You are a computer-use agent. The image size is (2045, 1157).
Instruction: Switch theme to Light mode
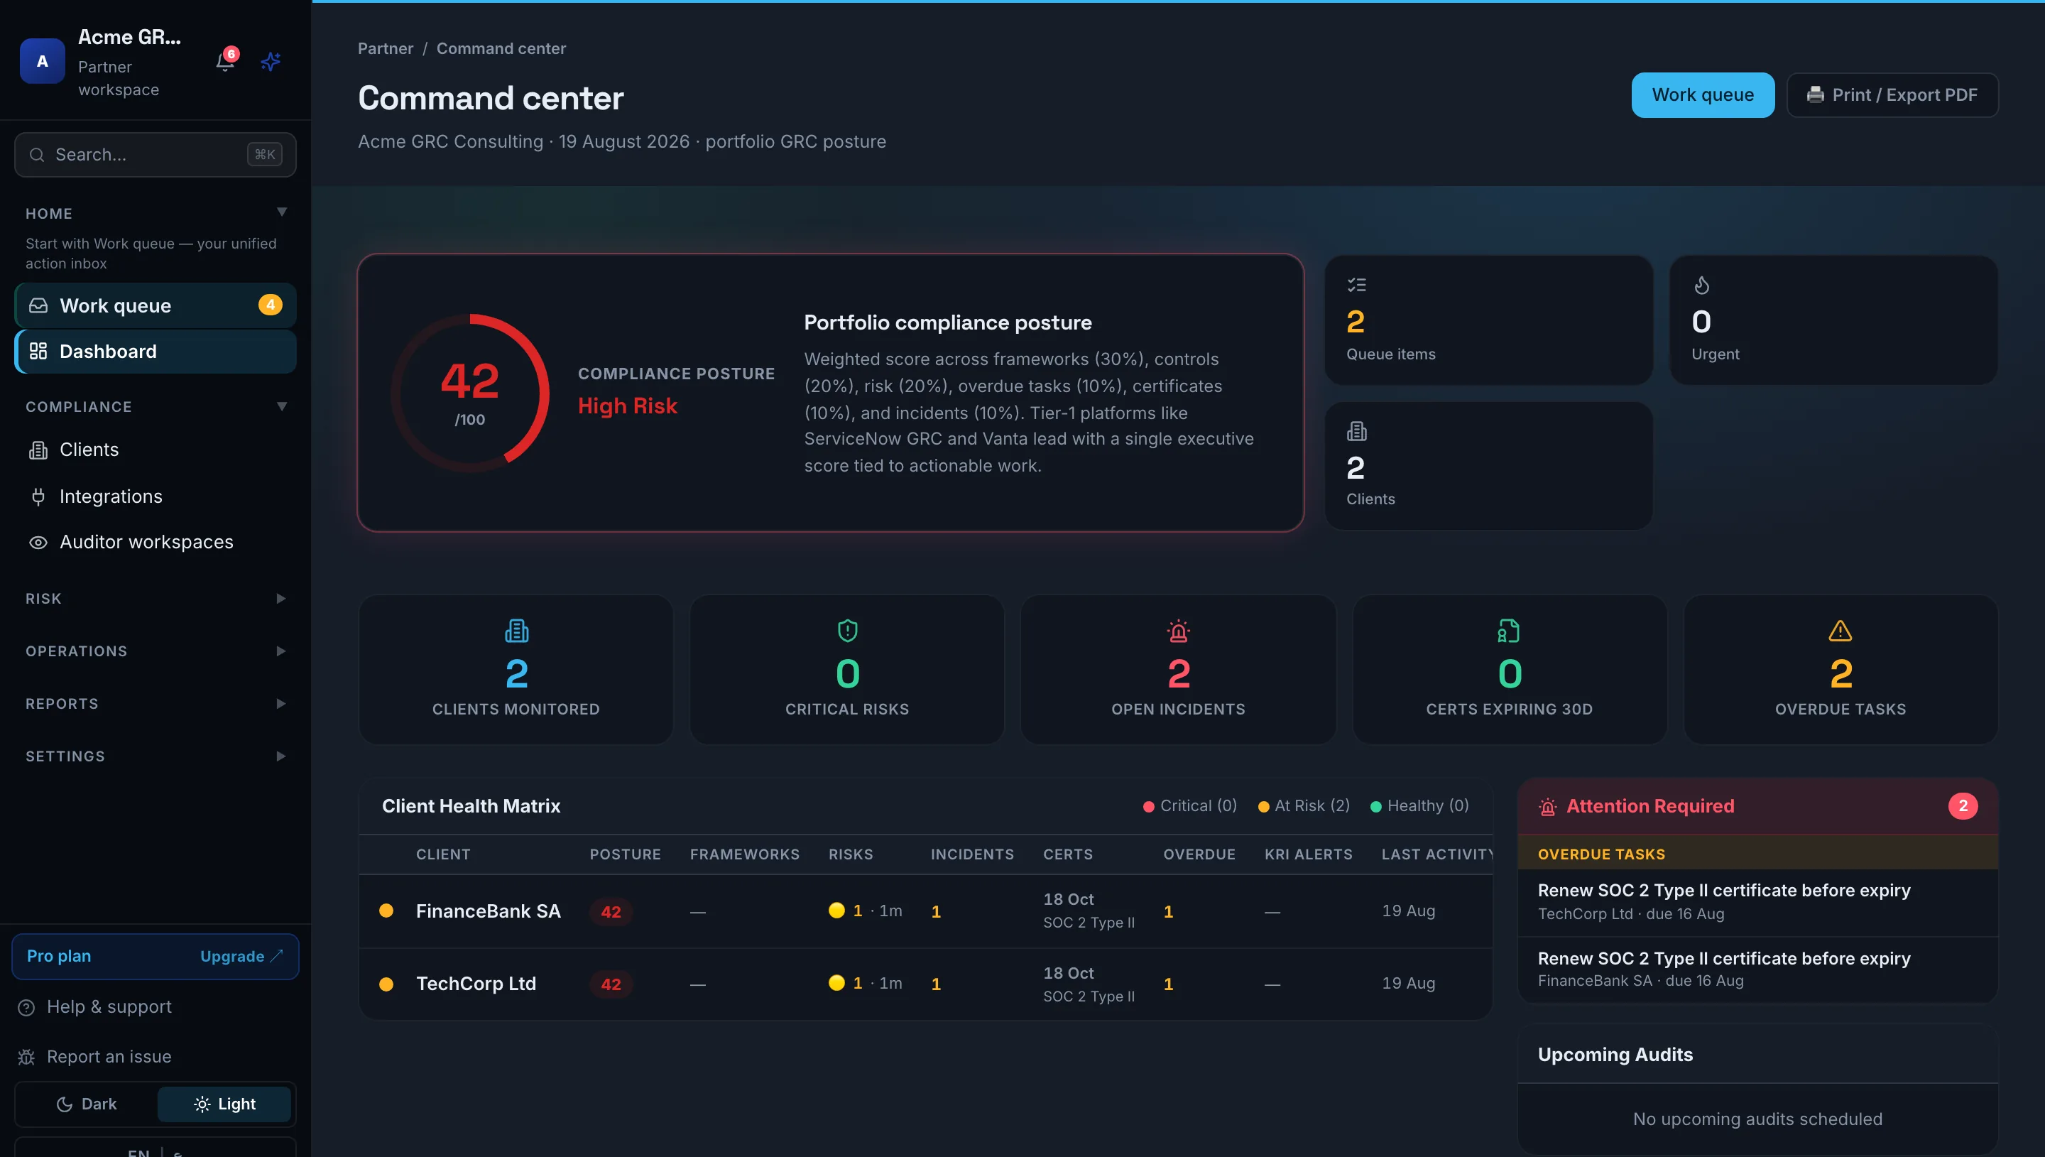coord(224,1104)
